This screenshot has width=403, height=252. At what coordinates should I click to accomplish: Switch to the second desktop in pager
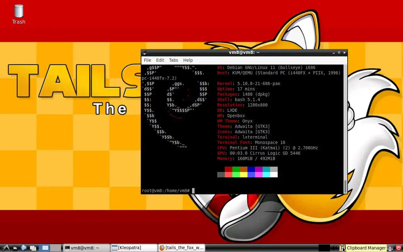pos(56,248)
